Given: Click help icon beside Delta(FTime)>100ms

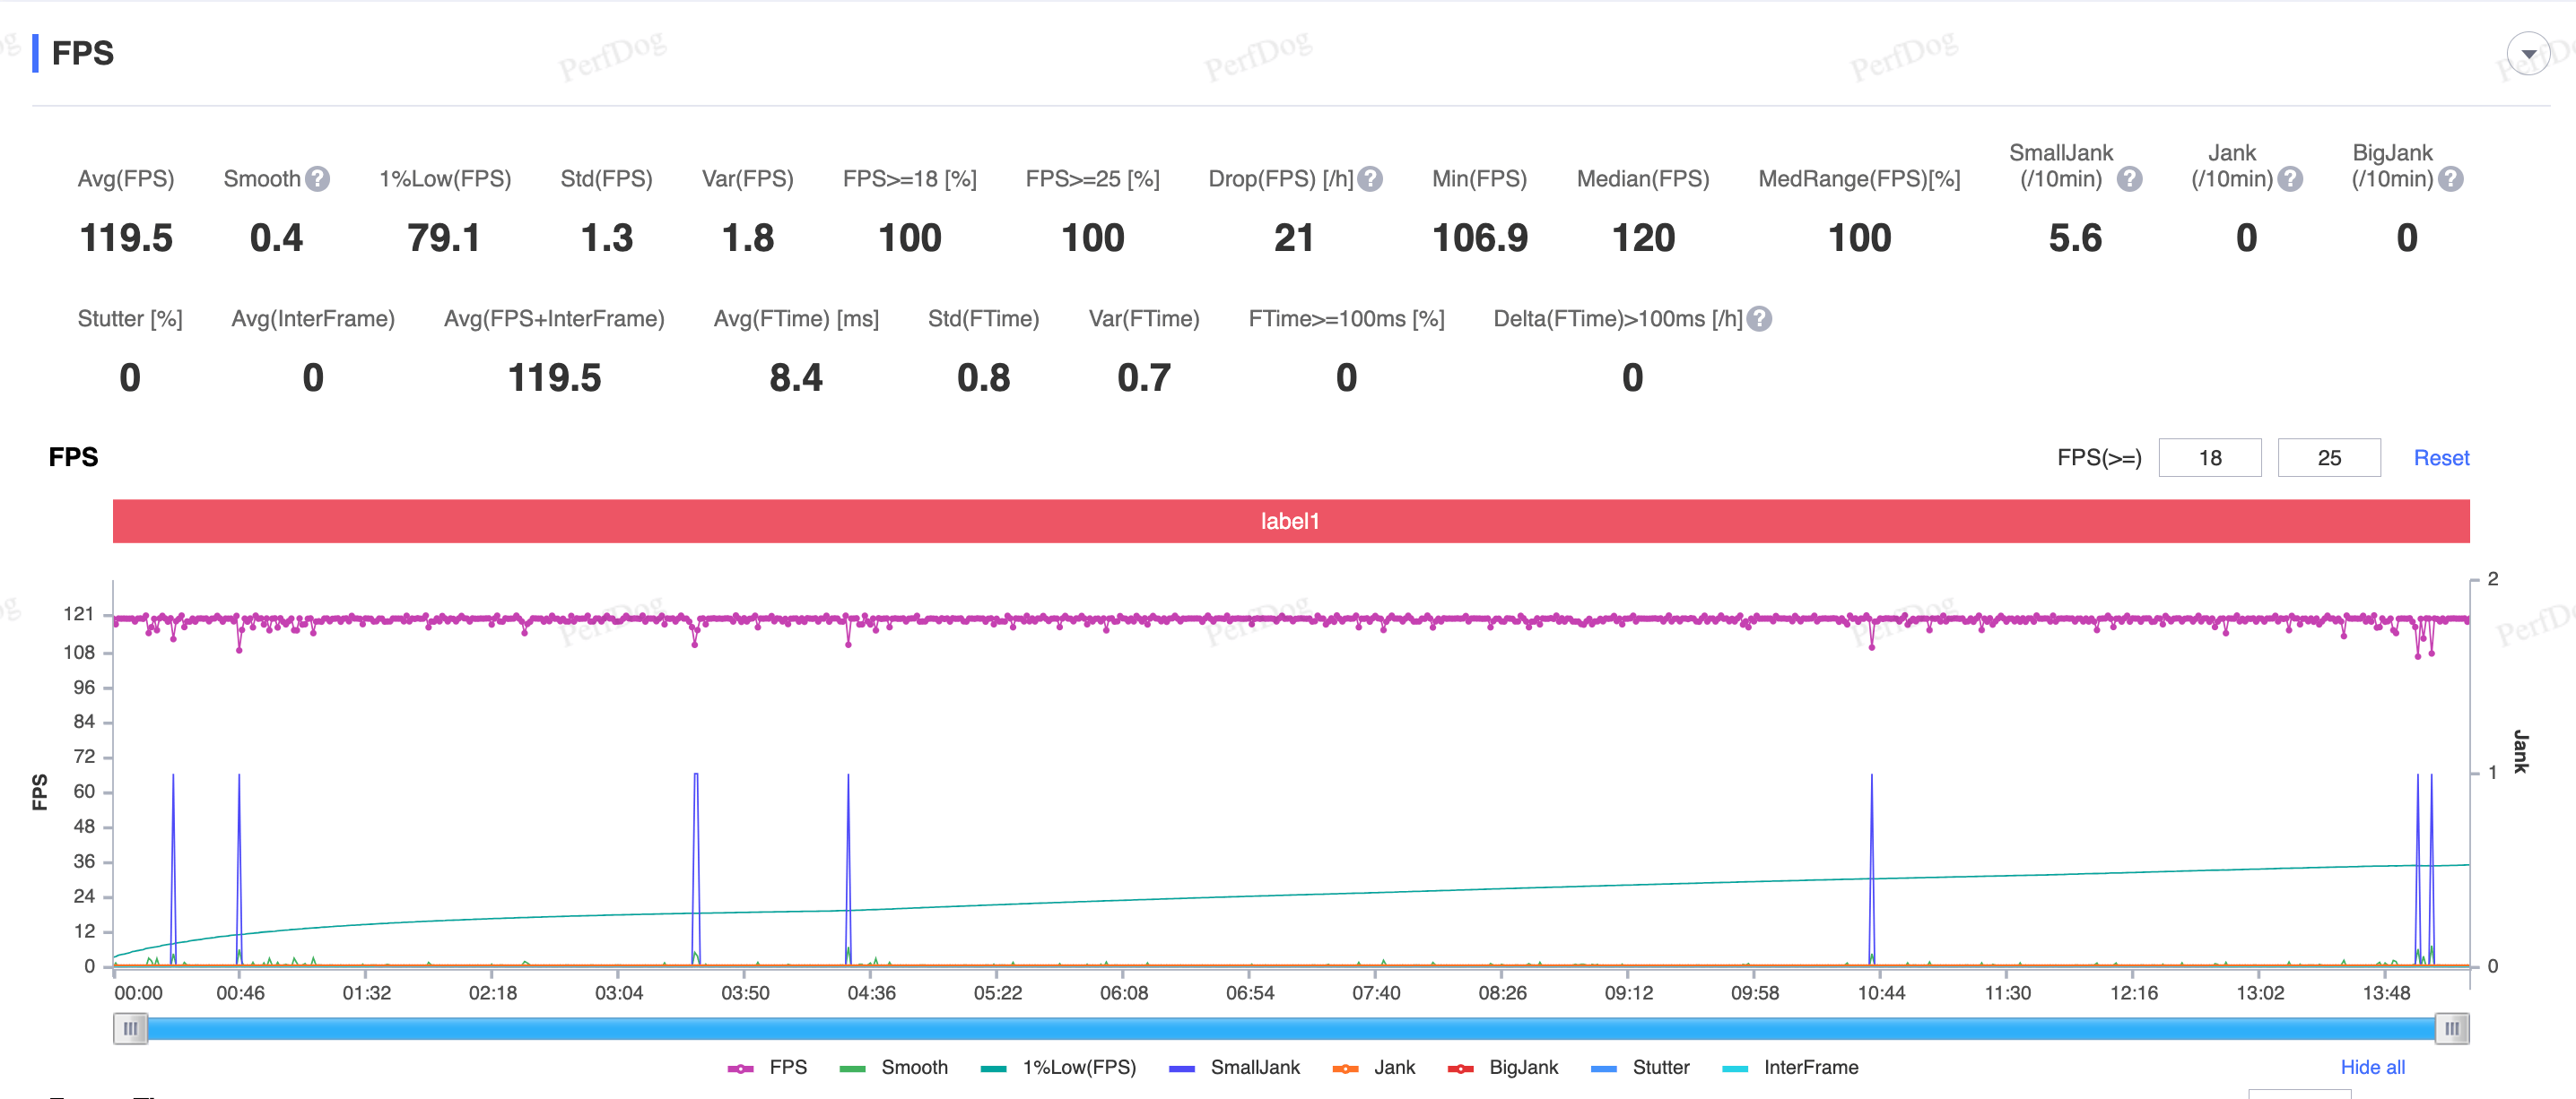Looking at the screenshot, I should click(1759, 319).
